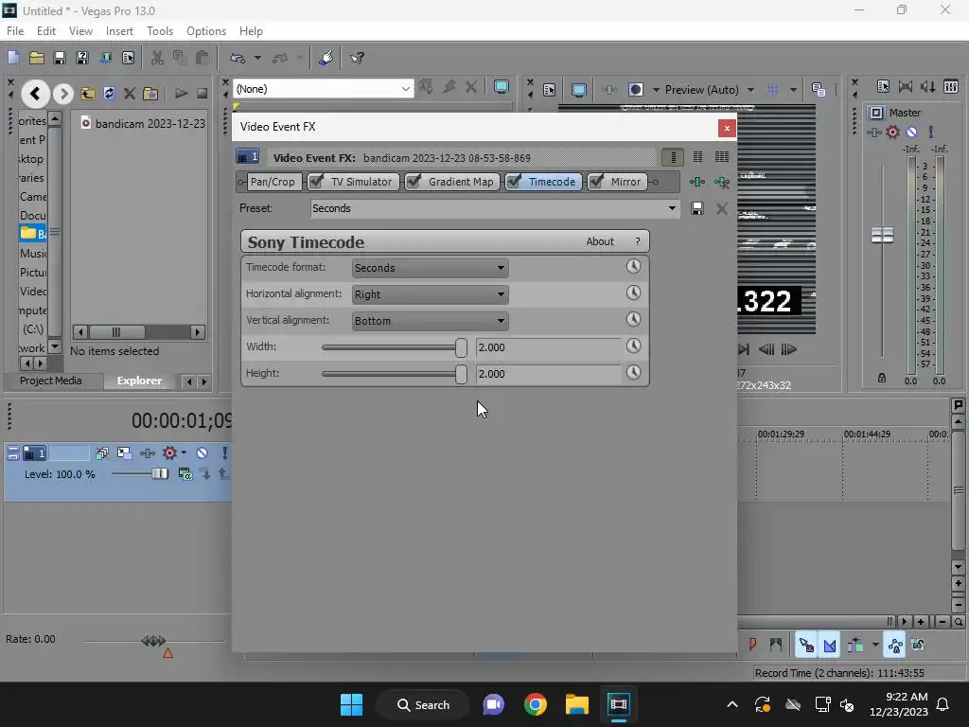Remove selected plug-in from FX chain
Viewport: 969px width, 727px height.
722,182
